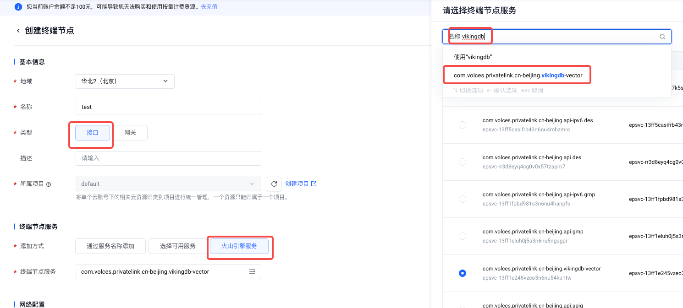Select 通过服务名称添加 add method
Viewport: 683px width, 308px height.
click(110, 246)
